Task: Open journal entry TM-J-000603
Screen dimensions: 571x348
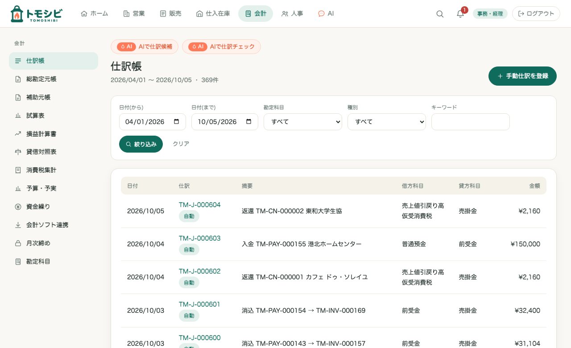Action: [200, 238]
